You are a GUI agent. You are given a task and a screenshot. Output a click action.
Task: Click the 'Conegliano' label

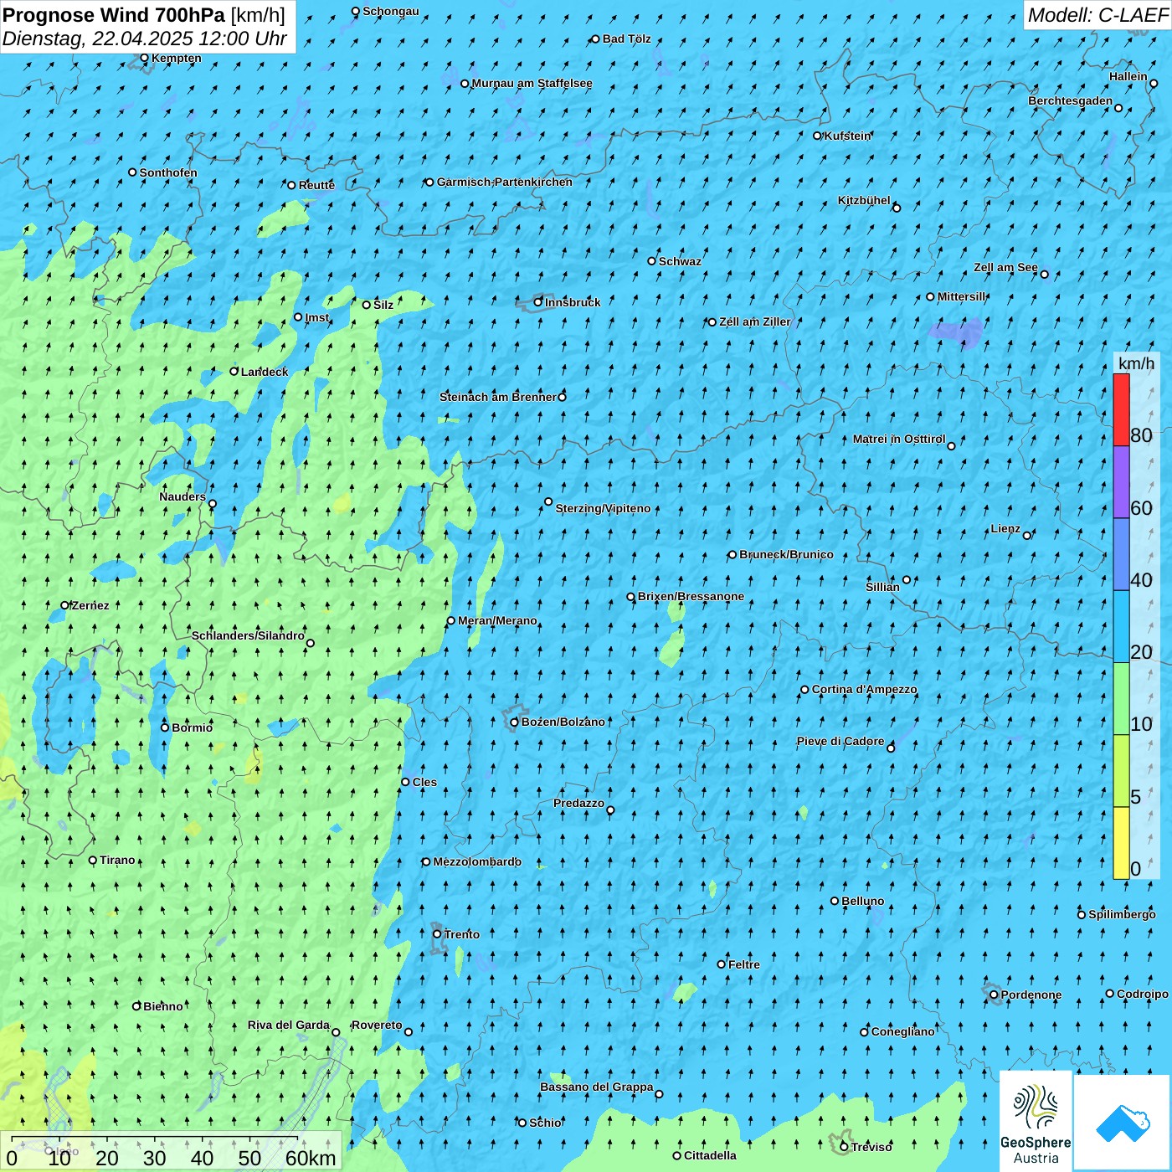[x=902, y=1031]
